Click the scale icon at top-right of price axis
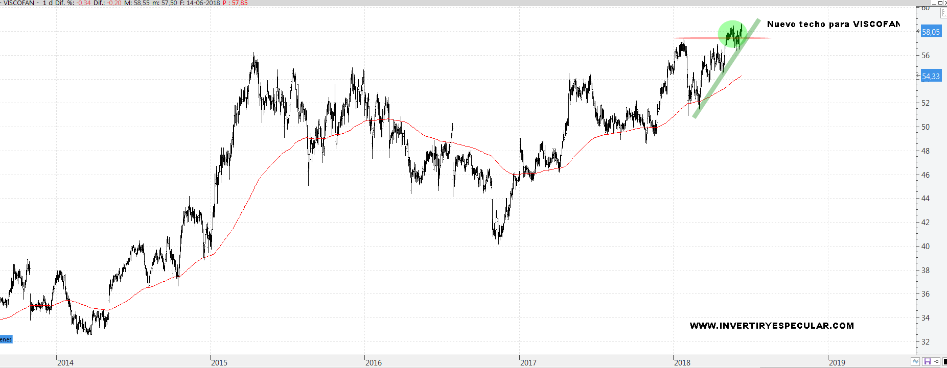Viewport: 947px width, 368px height. 944,13
